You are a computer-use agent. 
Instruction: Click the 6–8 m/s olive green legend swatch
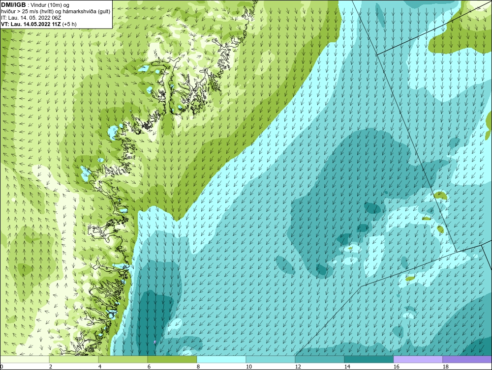pyautogui.click(x=172, y=359)
